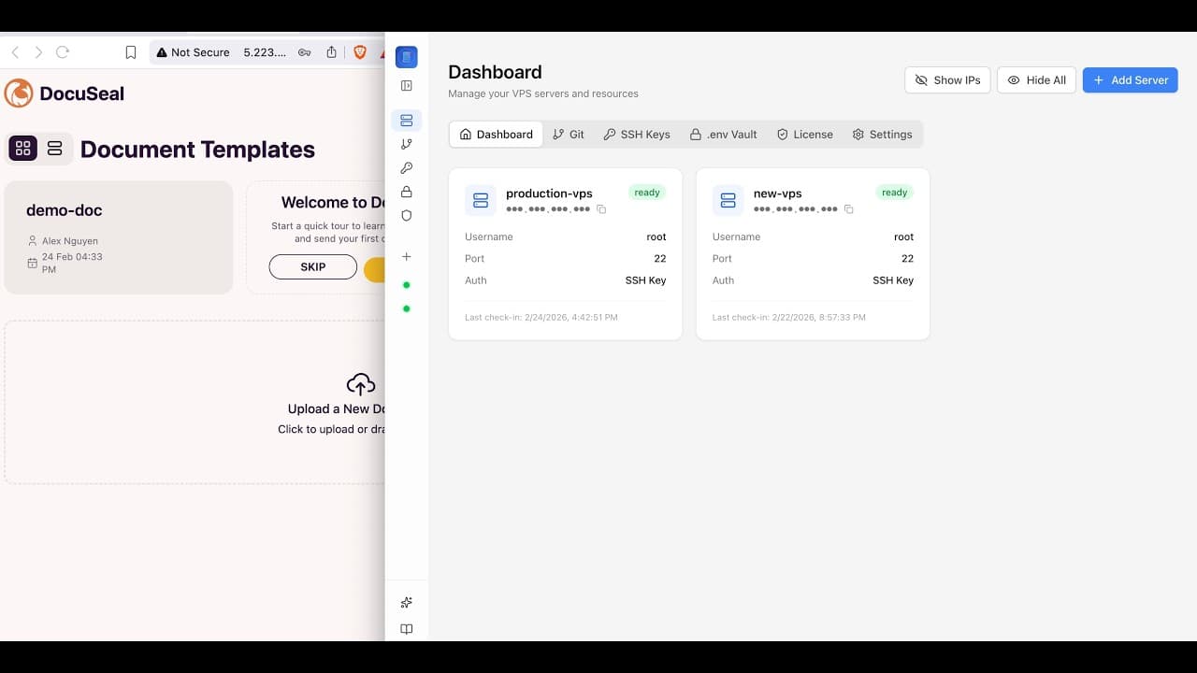
Task: Click SKIP on the DocuSeal welcome tour
Action: [x=312, y=266]
